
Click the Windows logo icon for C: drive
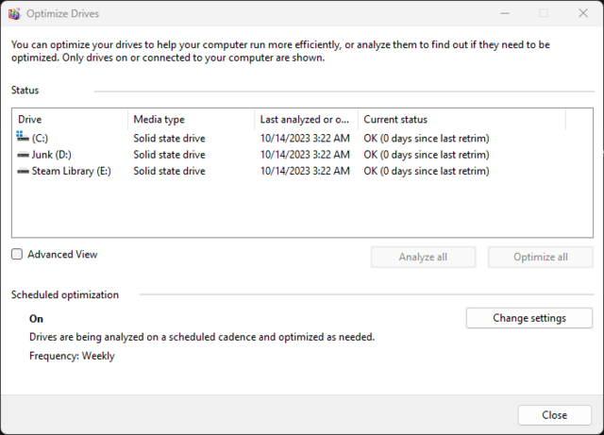tap(23, 138)
